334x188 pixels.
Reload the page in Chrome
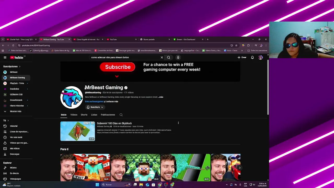[x=13, y=45]
